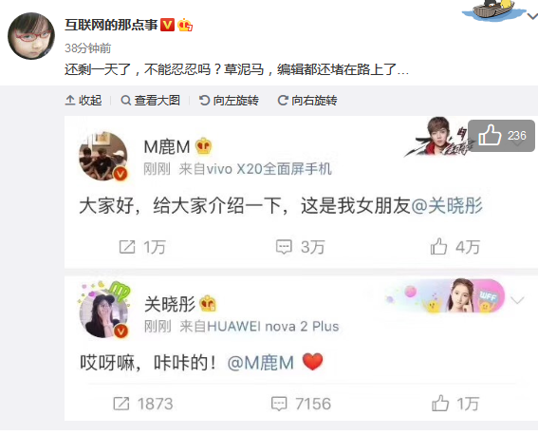
Task: Open the @关晓彤 mention link
Action: pyautogui.click(x=447, y=206)
